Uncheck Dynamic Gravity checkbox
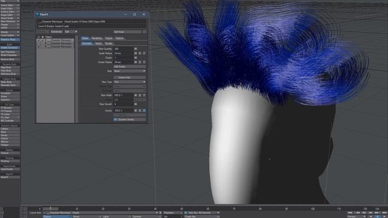This screenshot has height=218, width=388. [115, 119]
